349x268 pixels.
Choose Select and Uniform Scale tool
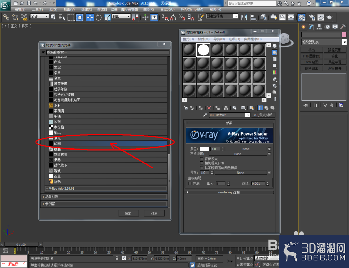pyautogui.click(x=107, y=17)
